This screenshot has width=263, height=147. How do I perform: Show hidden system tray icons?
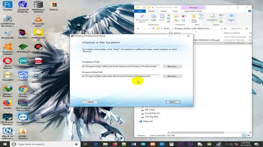coord(226,144)
